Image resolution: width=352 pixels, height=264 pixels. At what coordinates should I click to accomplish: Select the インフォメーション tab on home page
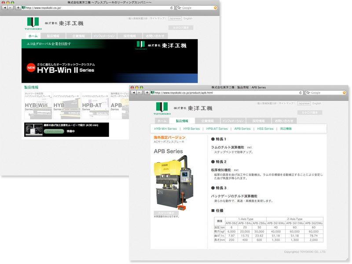click(x=104, y=36)
